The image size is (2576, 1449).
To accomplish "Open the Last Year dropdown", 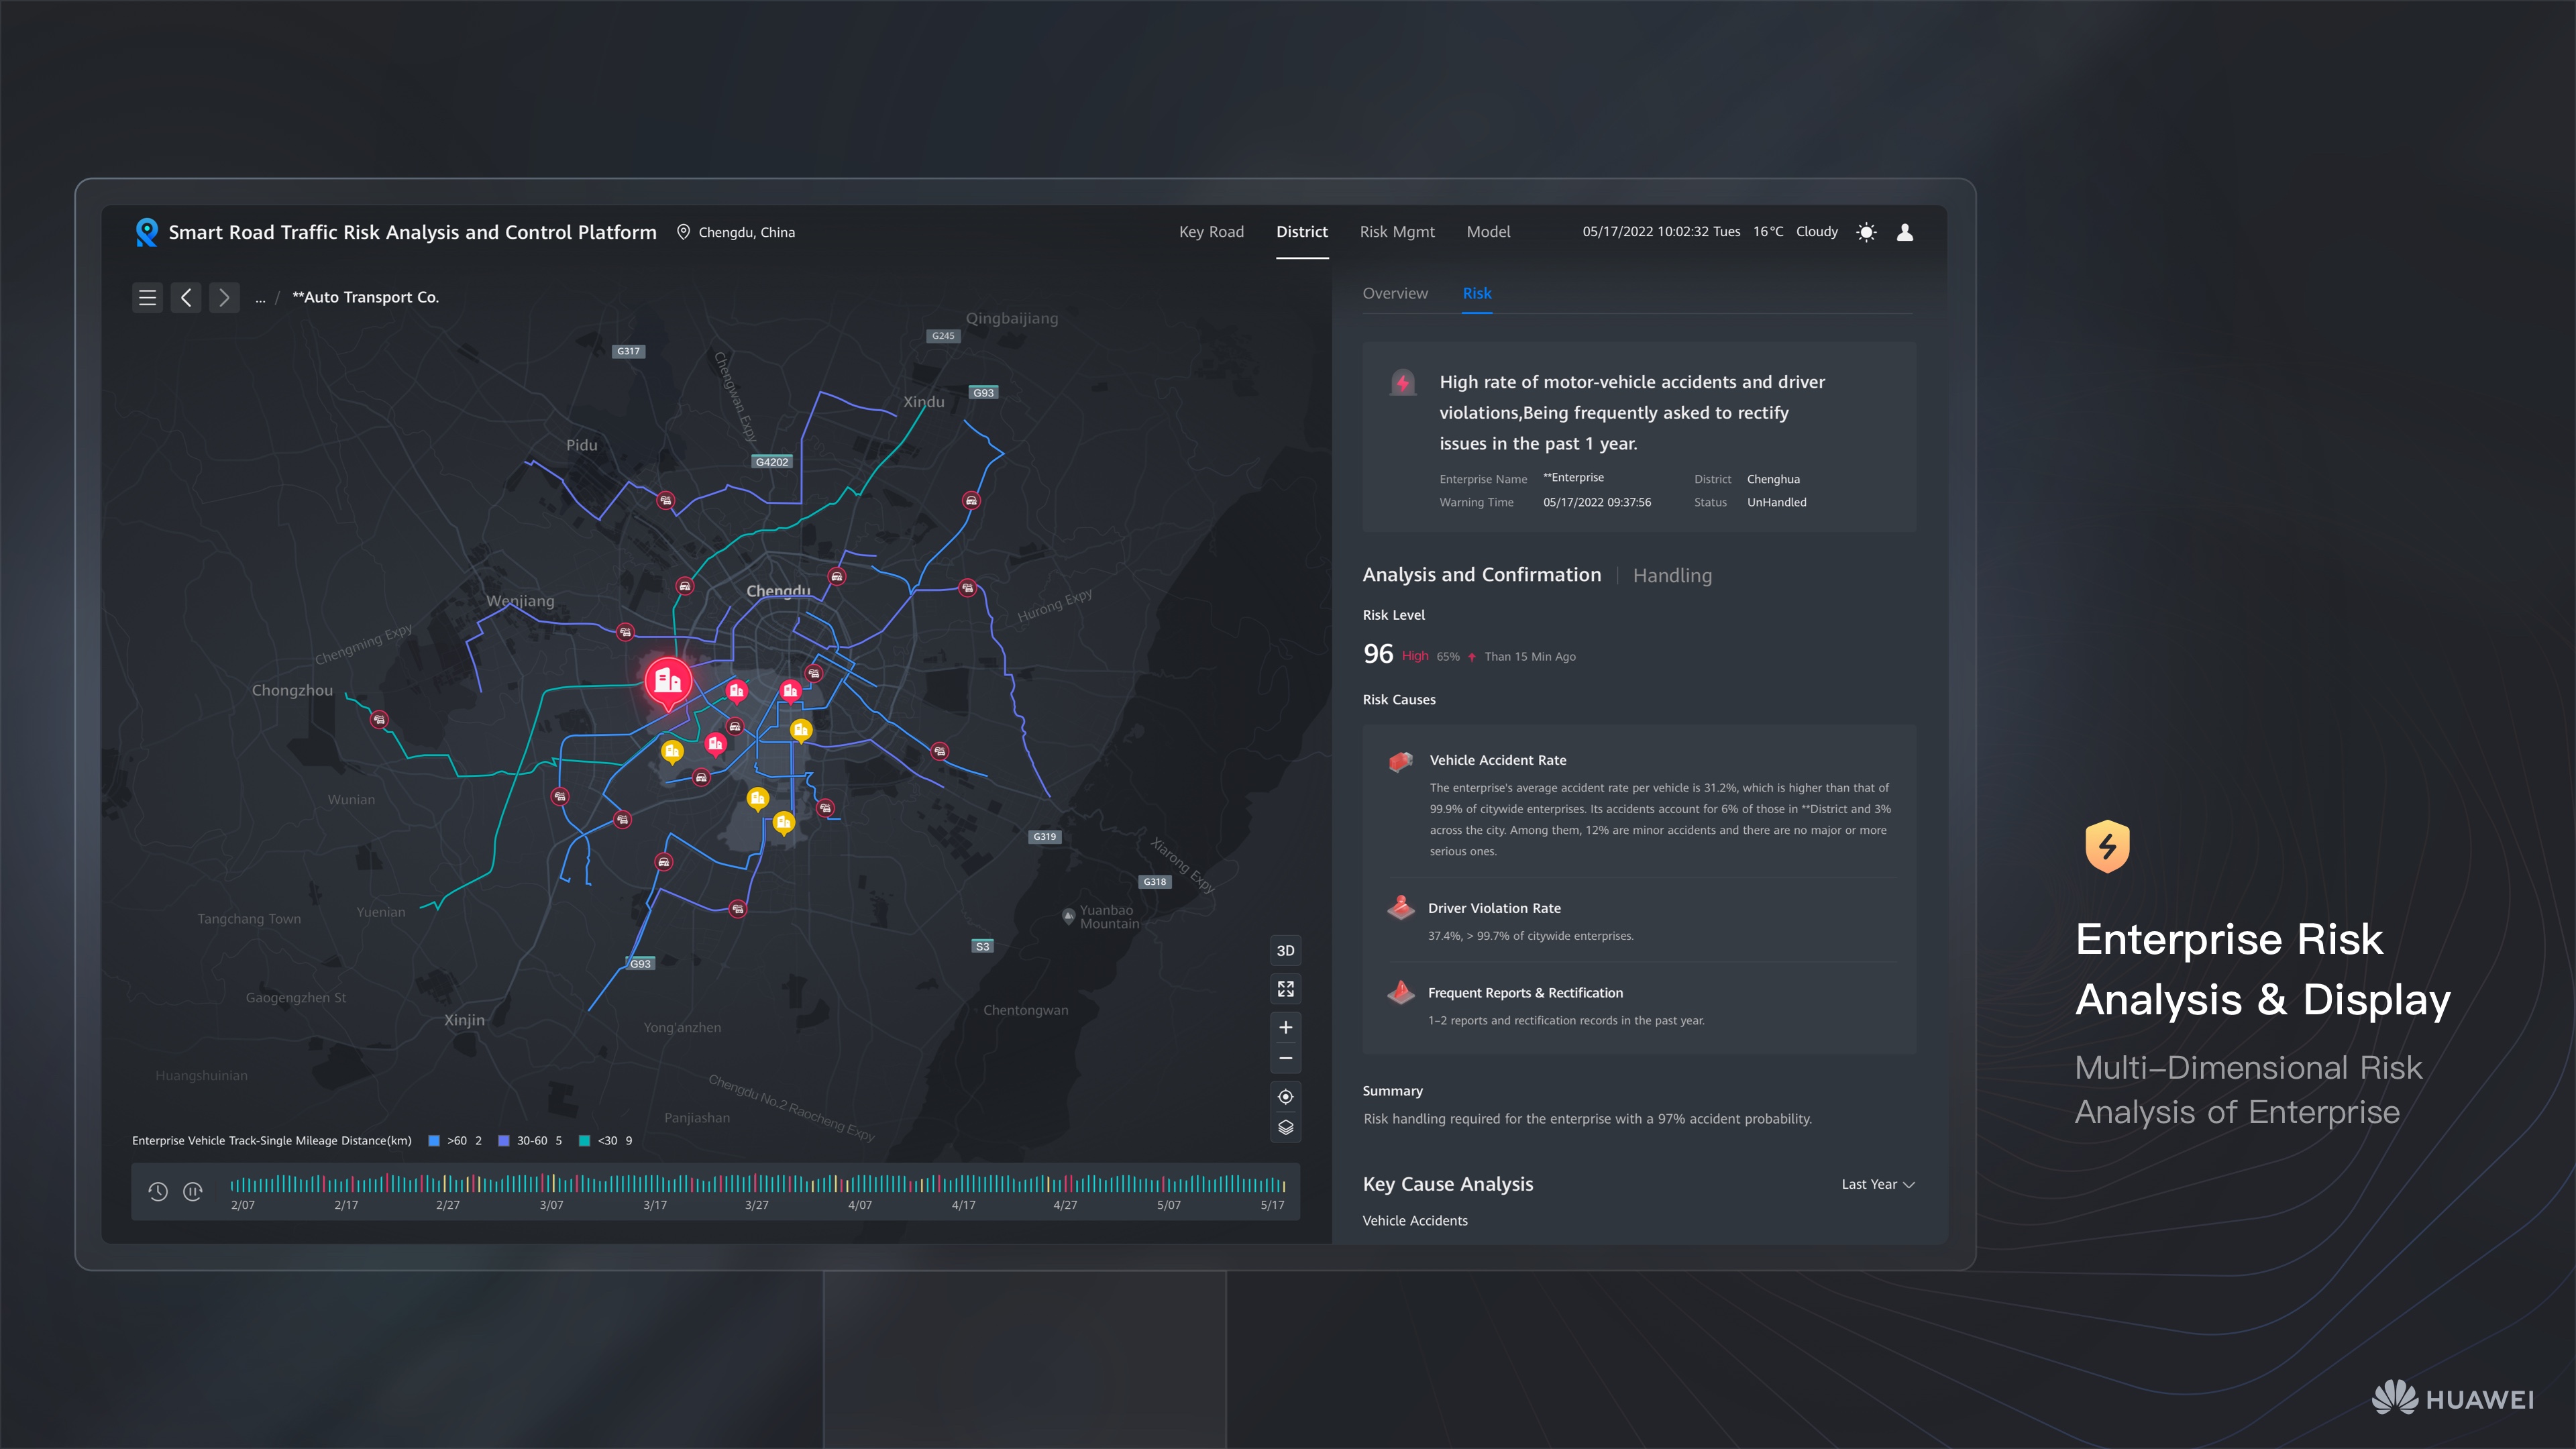I will pyautogui.click(x=1877, y=1184).
